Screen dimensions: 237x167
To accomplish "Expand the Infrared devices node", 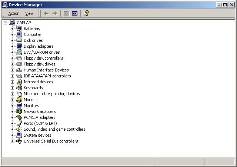I will click(x=12, y=82).
